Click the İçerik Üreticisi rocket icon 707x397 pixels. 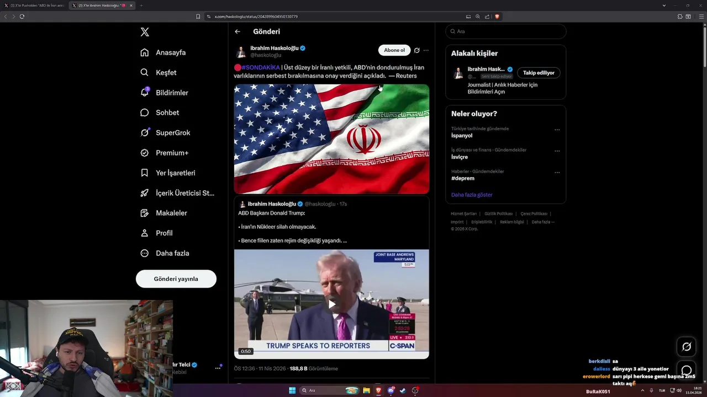[x=145, y=193]
